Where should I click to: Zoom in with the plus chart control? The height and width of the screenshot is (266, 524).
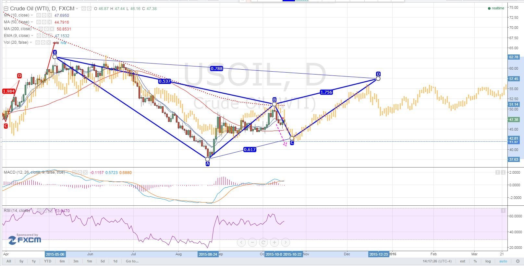coord(274,242)
